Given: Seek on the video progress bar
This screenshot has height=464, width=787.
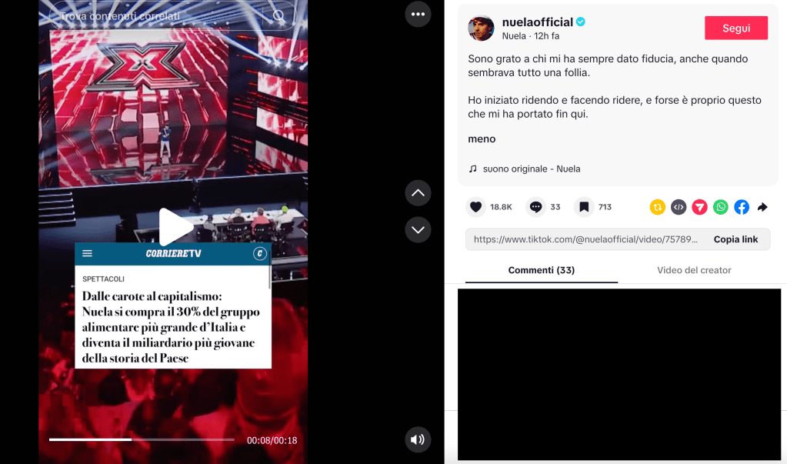Looking at the screenshot, I should point(142,439).
